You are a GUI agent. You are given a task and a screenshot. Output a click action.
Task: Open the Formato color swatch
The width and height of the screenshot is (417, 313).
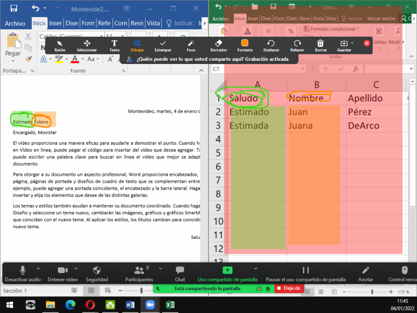coord(245,46)
